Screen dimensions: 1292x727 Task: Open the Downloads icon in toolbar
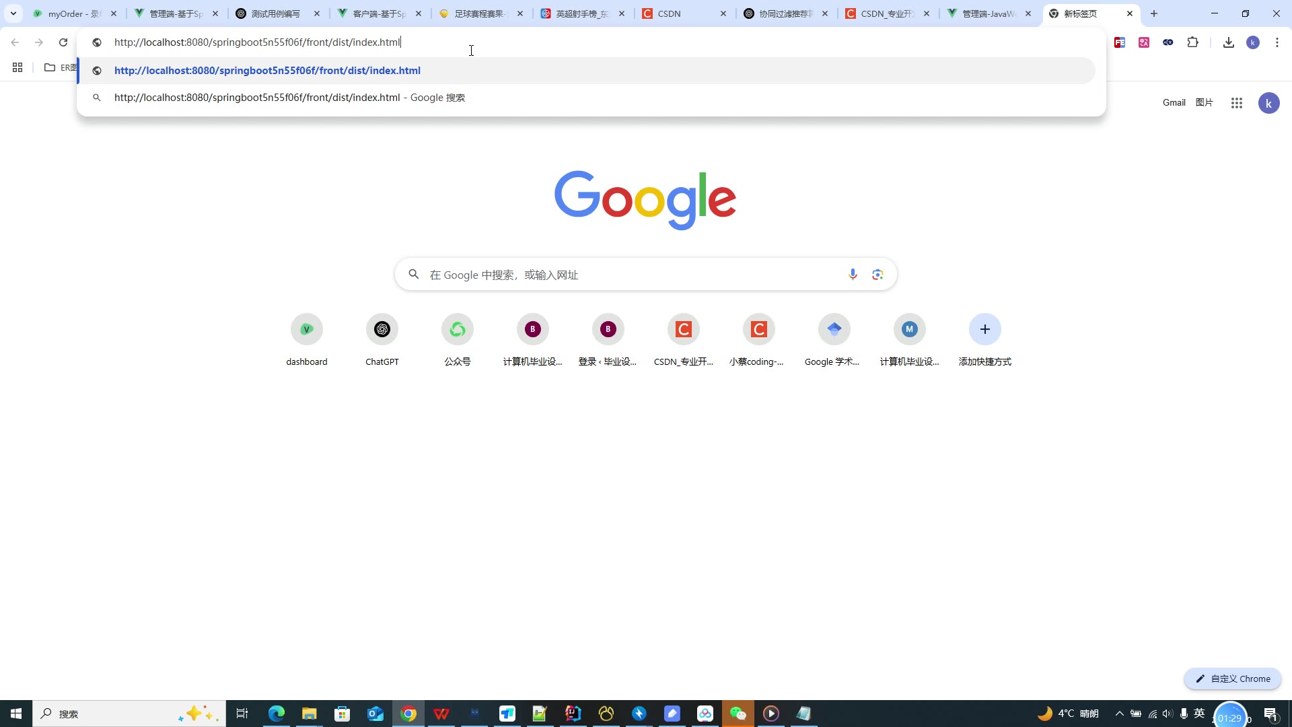point(1228,42)
